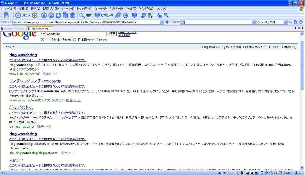Image resolution: width=305 pixels, height=175 pixels.
Task: Open ファイル(F) menu
Action: pyautogui.click(x=10, y=9)
